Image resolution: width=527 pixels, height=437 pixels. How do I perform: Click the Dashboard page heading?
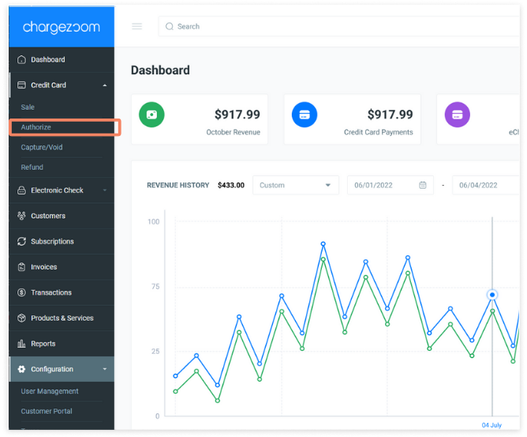pos(160,70)
